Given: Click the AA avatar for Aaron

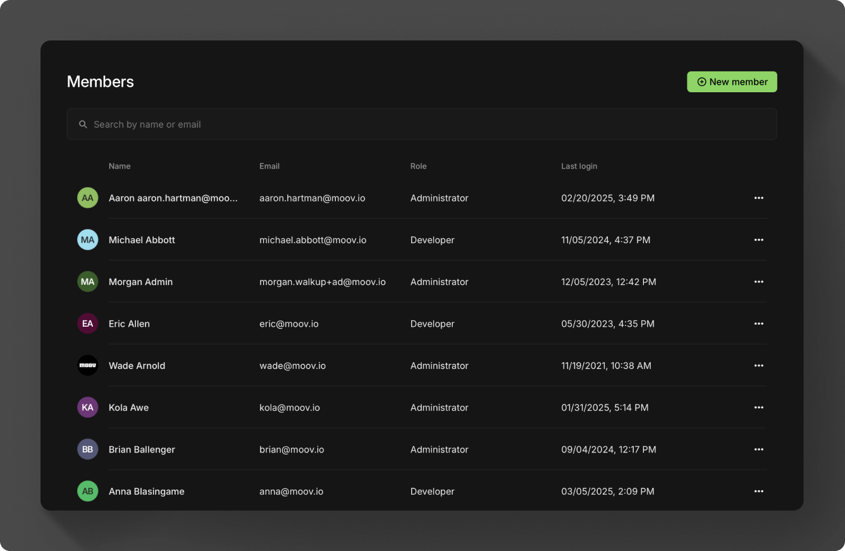Looking at the screenshot, I should coord(87,198).
